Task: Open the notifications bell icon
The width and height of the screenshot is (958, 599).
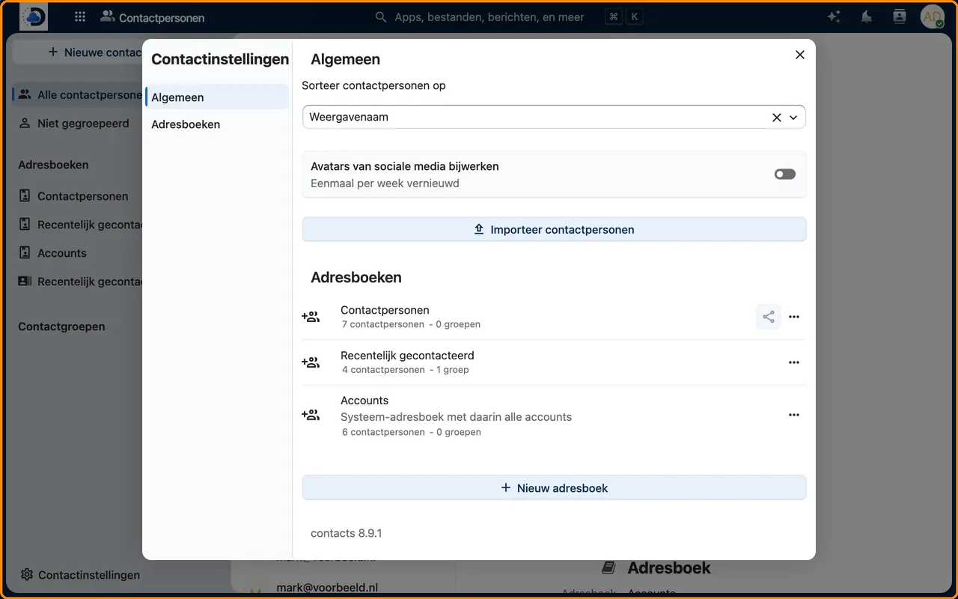Action: [867, 16]
